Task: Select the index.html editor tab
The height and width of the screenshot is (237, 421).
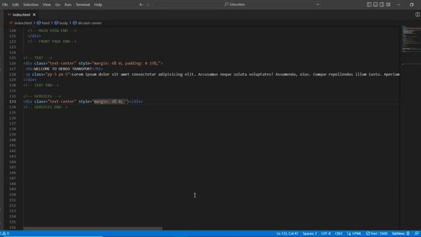Action: [x=21, y=14]
